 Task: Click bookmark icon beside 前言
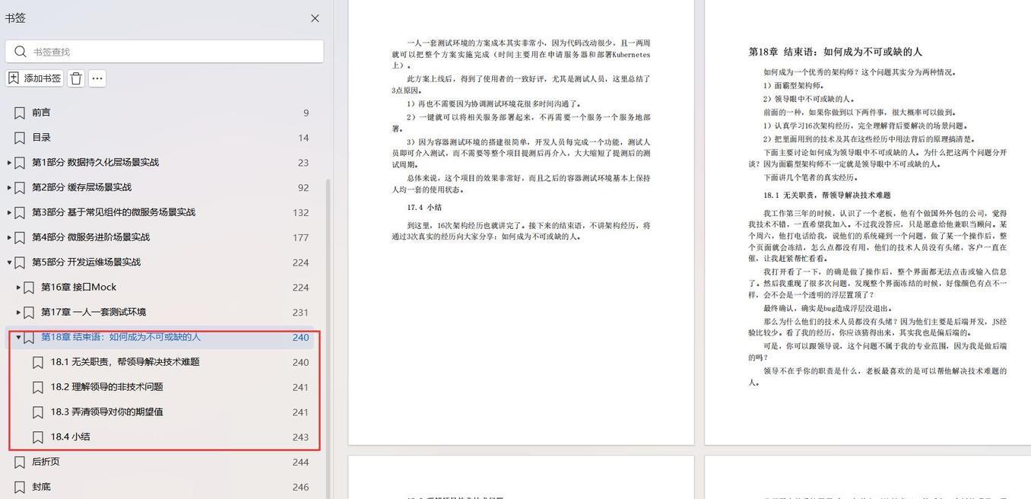point(20,113)
